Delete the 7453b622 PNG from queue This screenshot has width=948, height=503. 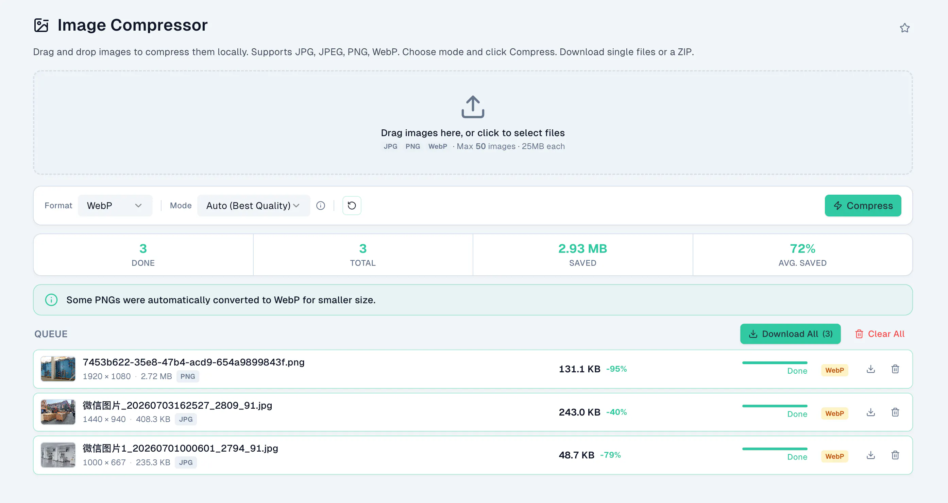coord(895,369)
